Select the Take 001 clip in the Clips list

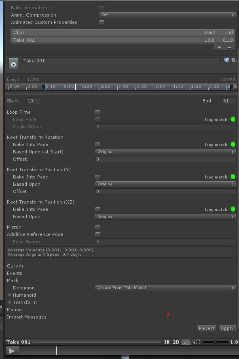click(x=61, y=40)
